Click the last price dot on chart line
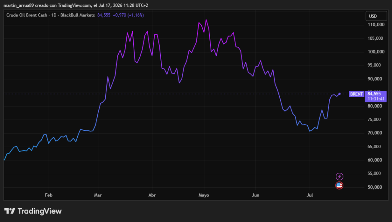392x222 pixels. point(340,94)
